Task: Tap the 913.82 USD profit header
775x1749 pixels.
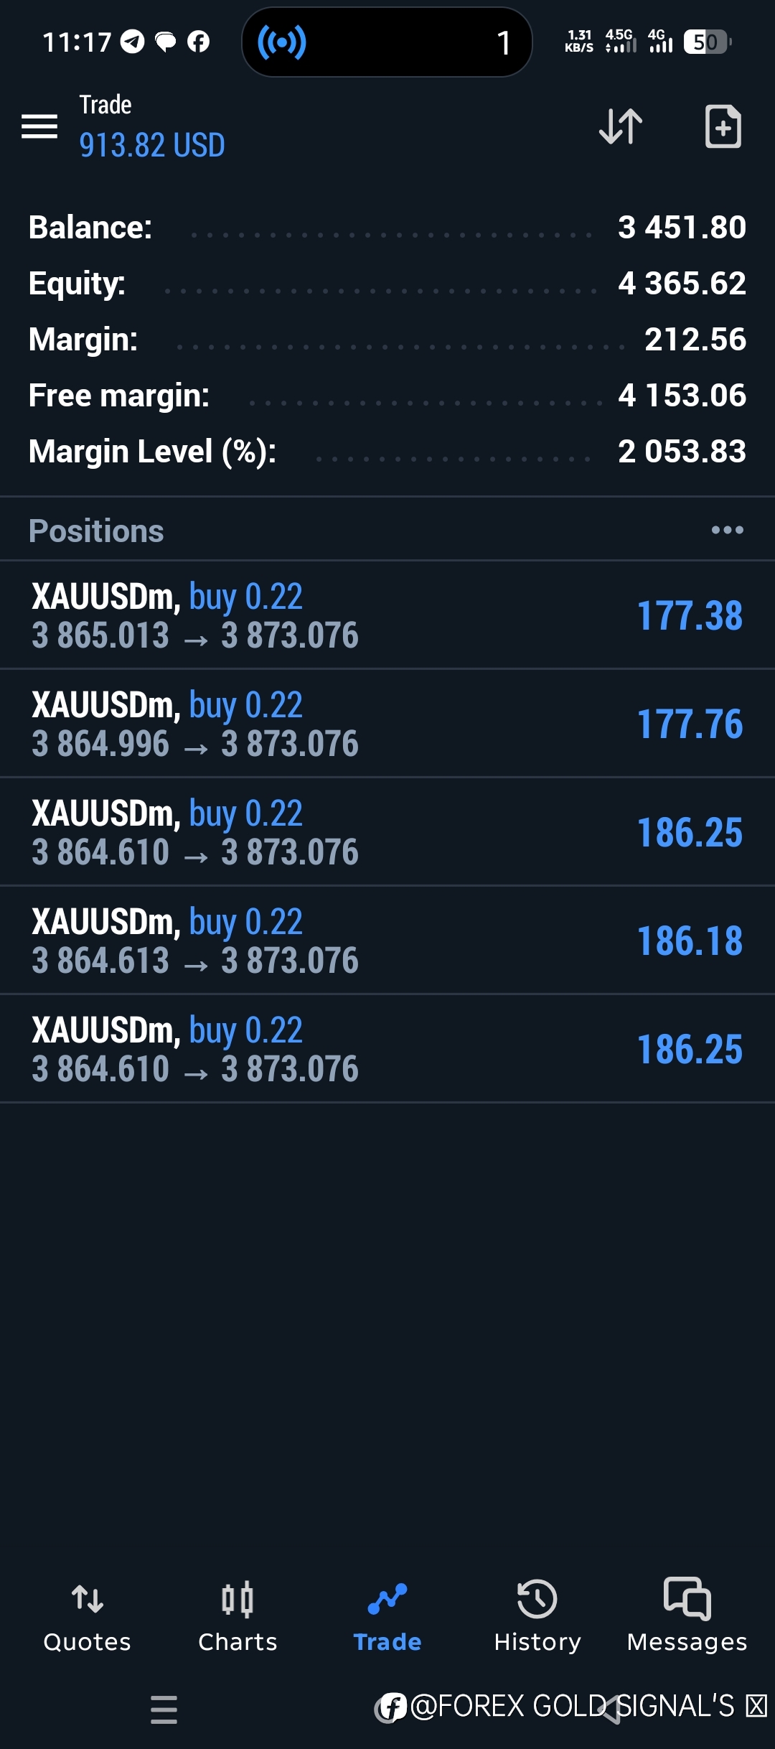Action: pyautogui.click(x=152, y=145)
